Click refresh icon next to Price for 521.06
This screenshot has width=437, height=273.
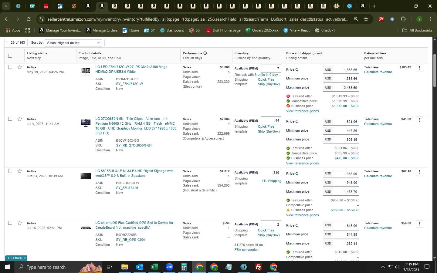point(297,121)
